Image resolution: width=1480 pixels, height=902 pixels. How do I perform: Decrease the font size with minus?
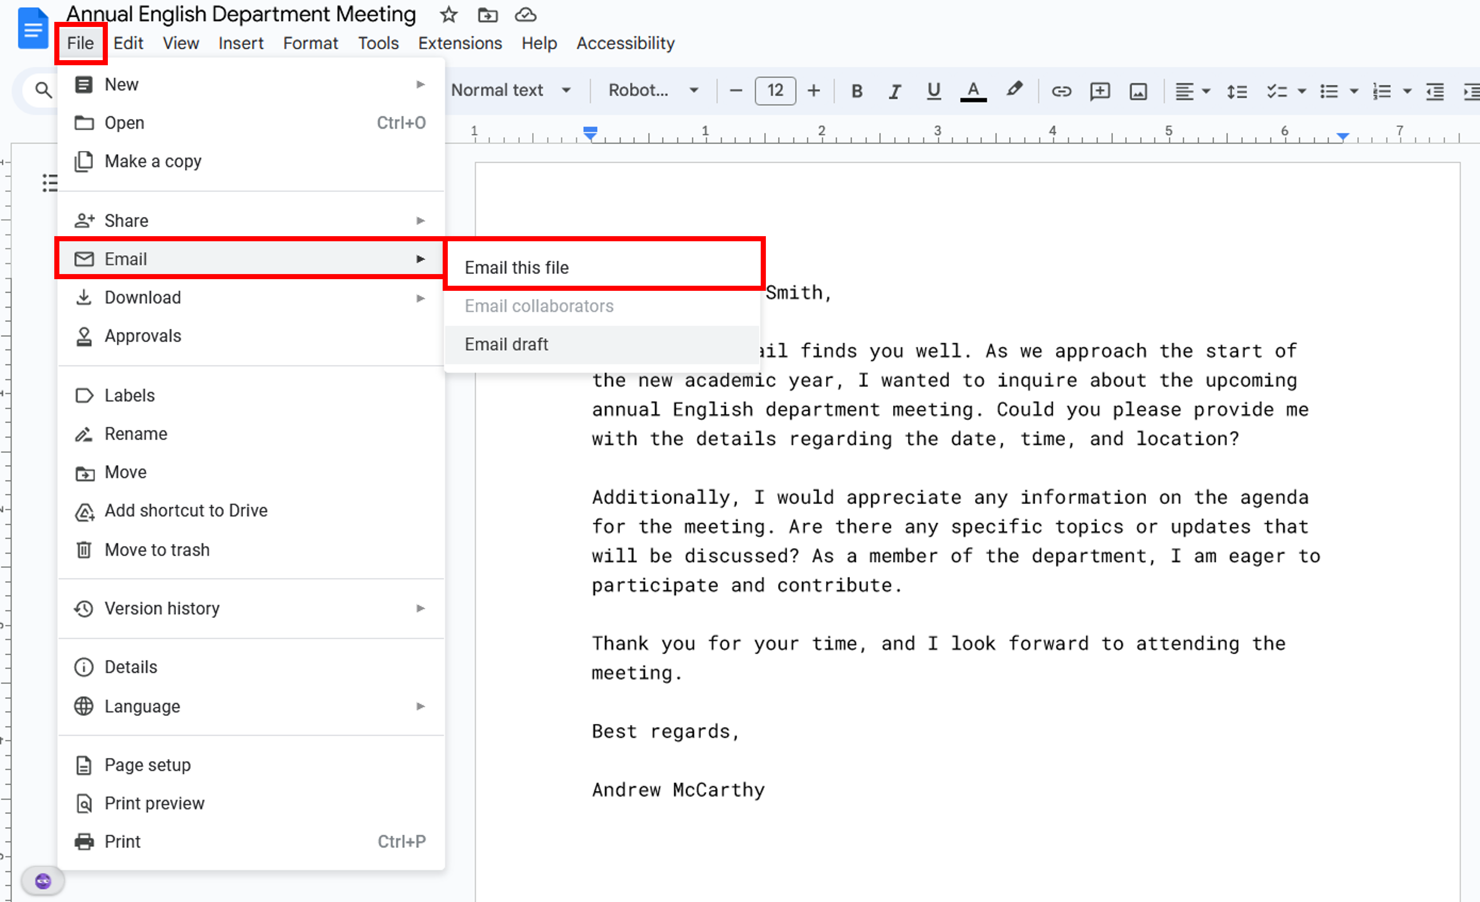[x=736, y=91]
